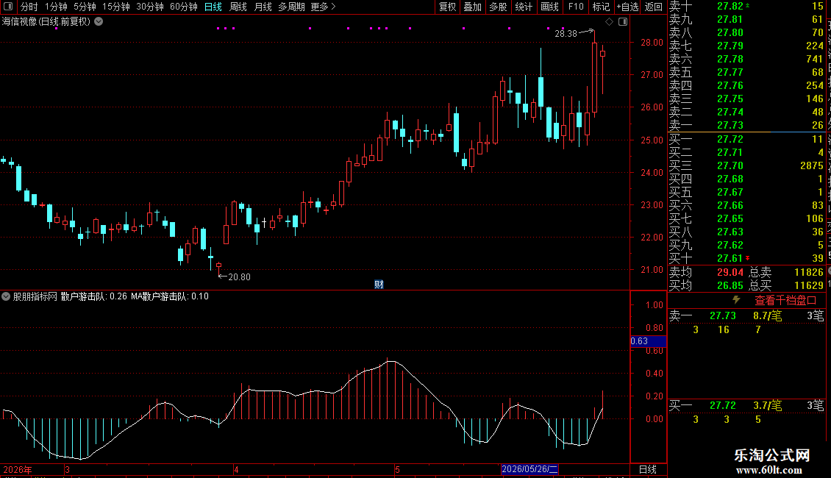Click the 2026/05/26/二 date marker

click(529, 469)
